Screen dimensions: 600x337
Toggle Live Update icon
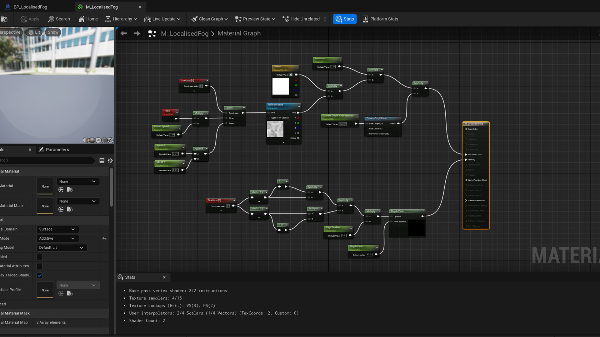point(147,19)
